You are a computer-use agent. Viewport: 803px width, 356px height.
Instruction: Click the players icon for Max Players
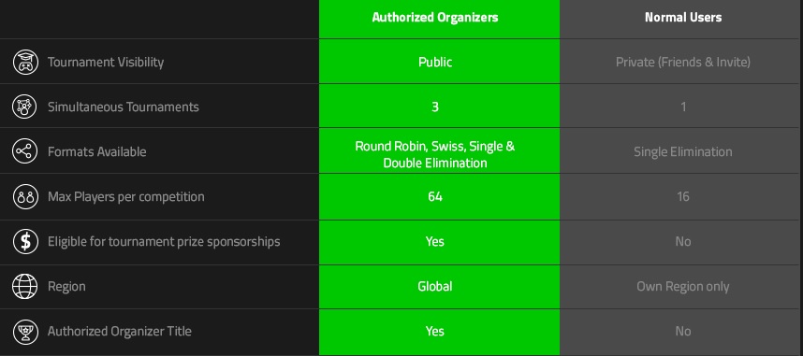(x=25, y=197)
